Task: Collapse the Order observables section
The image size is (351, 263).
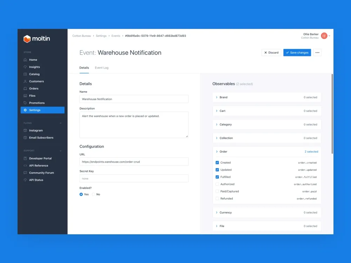Action: coord(217,152)
